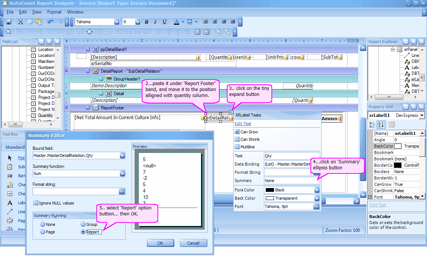
Task: Open the Edit menu
Action: (x=22, y=12)
